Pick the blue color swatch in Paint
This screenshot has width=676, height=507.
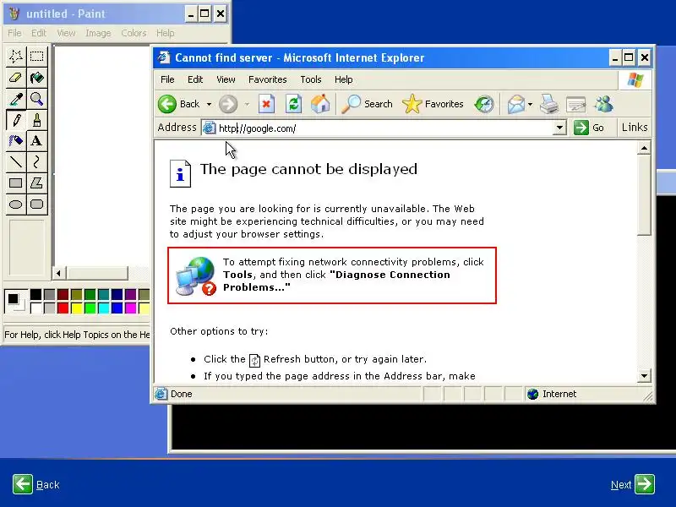pyautogui.click(x=117, y=308)
